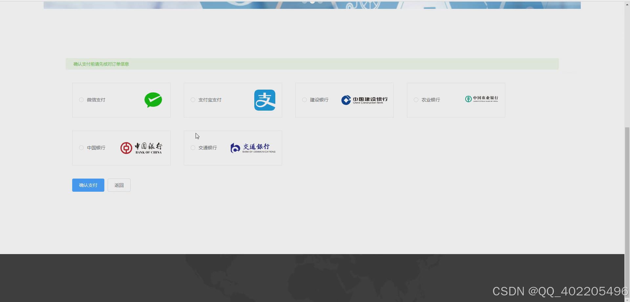
Task: Click the Bank of Communications logo
Action: coord(253,148)
